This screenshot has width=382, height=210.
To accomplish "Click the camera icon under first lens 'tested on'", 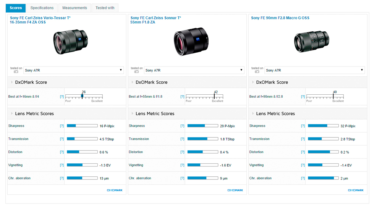I will tap(16, 71).
